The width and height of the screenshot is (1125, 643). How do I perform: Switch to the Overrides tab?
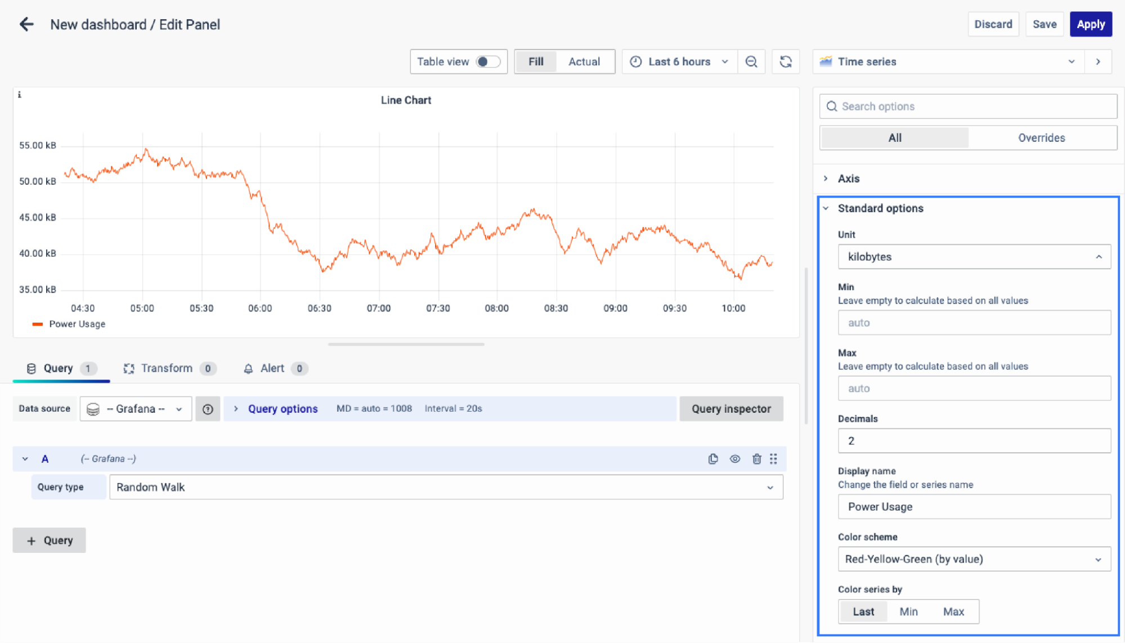pyautogui.click(x=1041, y=138)
